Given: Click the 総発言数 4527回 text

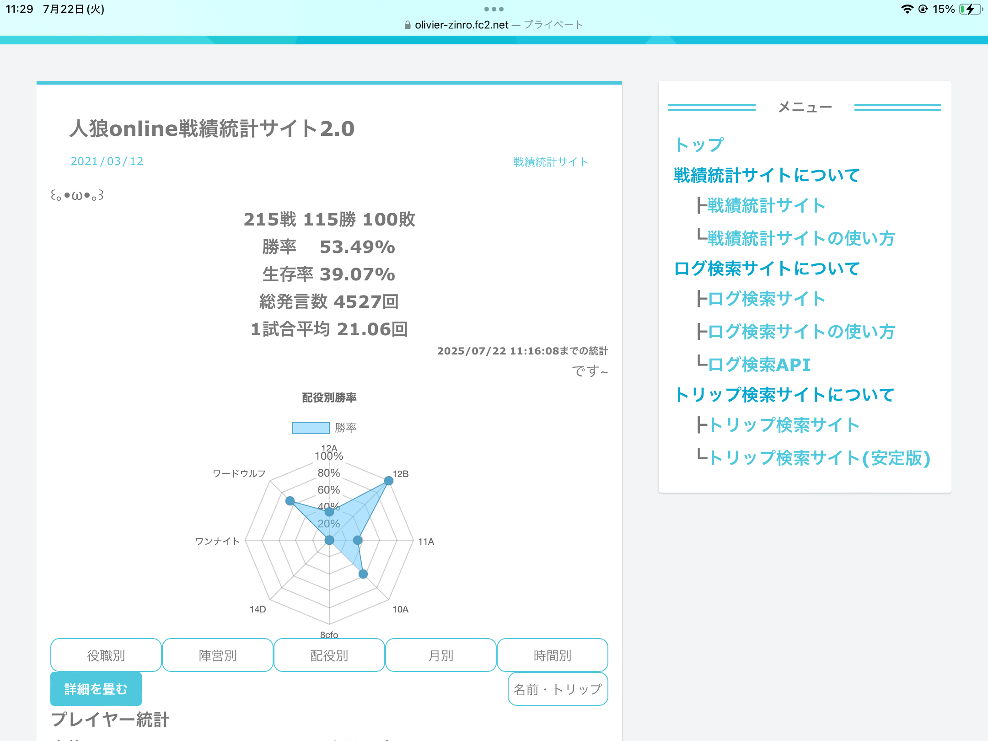Looking at the screenshot, I should [329, 302].
